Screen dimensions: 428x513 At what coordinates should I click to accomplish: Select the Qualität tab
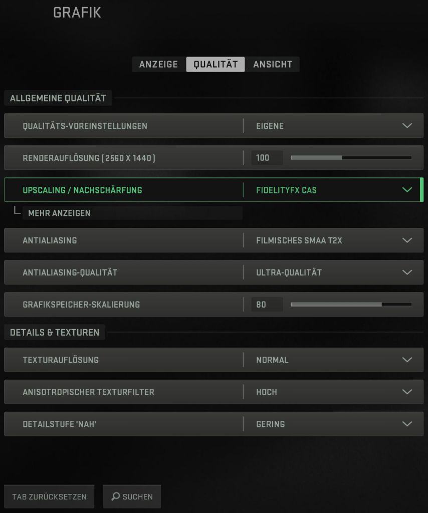(x=216, y=64)
